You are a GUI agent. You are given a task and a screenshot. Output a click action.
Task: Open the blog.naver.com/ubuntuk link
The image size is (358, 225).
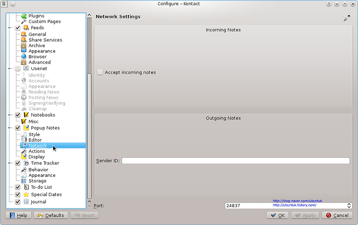coord(297,201)
